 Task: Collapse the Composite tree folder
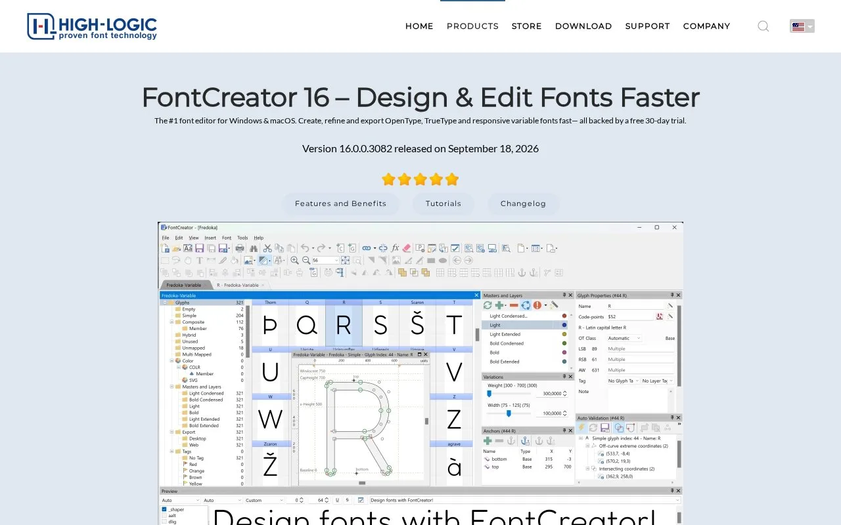[172, 322]
